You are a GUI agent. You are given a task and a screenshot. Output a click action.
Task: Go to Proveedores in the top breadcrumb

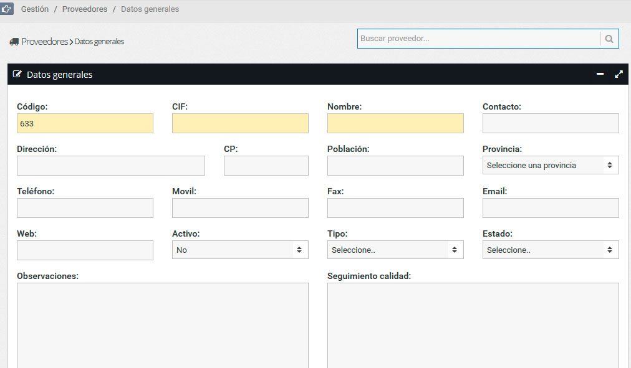point(85,9)
